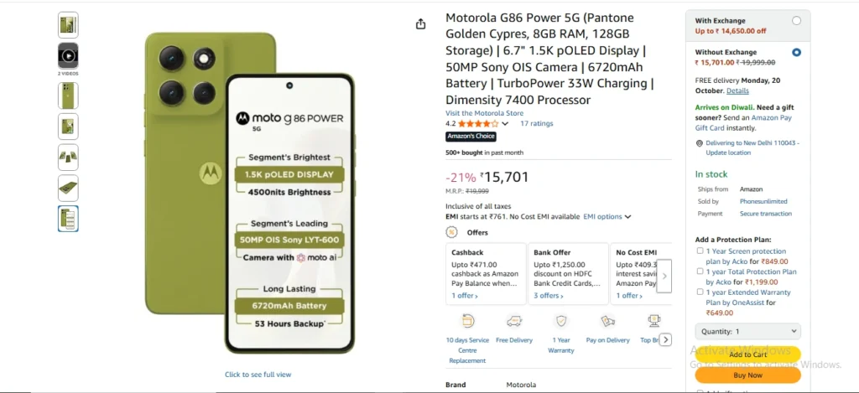Check the 1 year Total Protection Plan
Image resolution: width=859 pixels, height=393 pixels.
tap(700, 271)
